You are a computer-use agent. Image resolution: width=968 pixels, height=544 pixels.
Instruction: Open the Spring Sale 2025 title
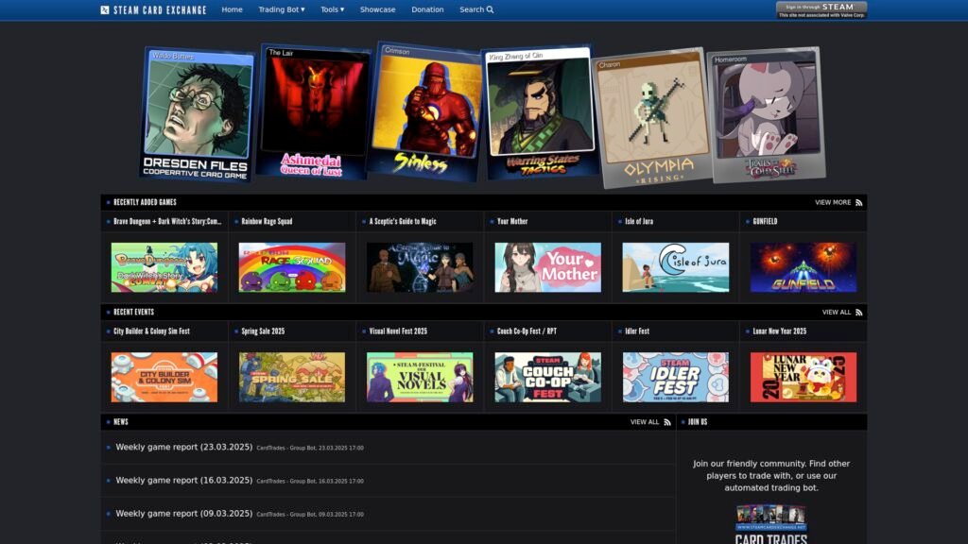click(x=263, y=331)
